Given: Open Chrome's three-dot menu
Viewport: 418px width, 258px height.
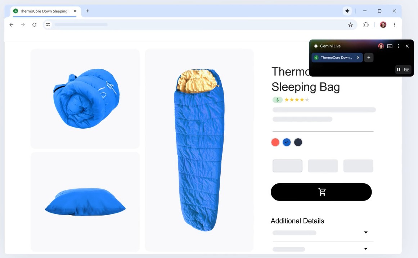Looking at the screenshot, I should click(x=395, y=25).
